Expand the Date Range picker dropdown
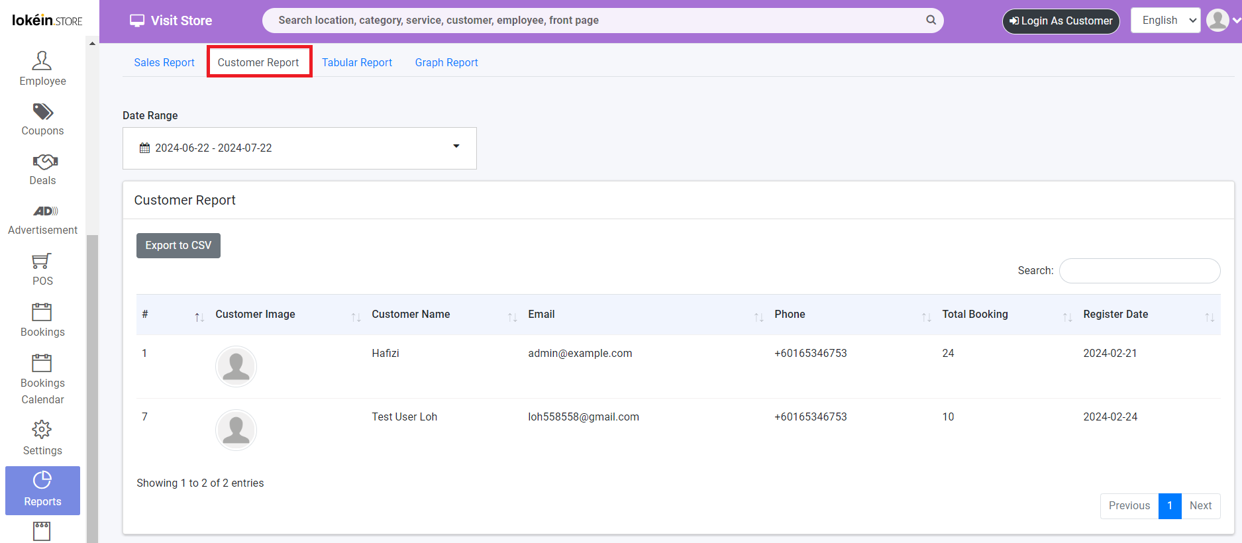 point(299,148)
